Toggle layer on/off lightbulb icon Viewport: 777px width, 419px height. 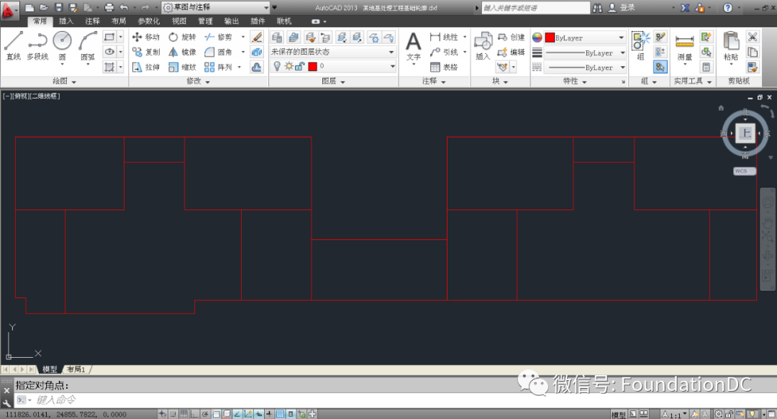click(x=277, y=66)
